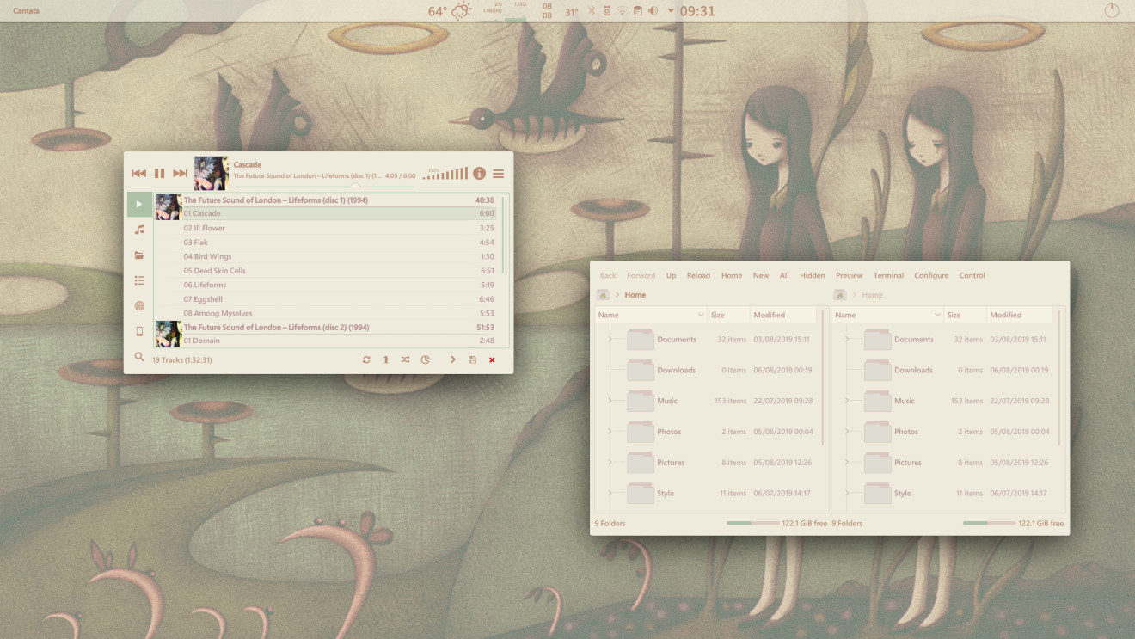Skip to previous track in Cantata
The image size is (1135, 639).
[x=138, y=174]
